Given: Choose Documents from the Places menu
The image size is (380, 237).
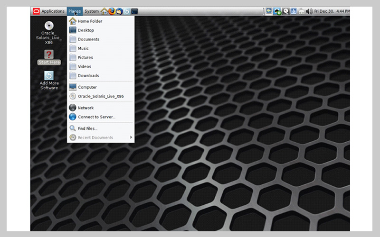Looking at the screenshot, I should click(x=88, y=39).
